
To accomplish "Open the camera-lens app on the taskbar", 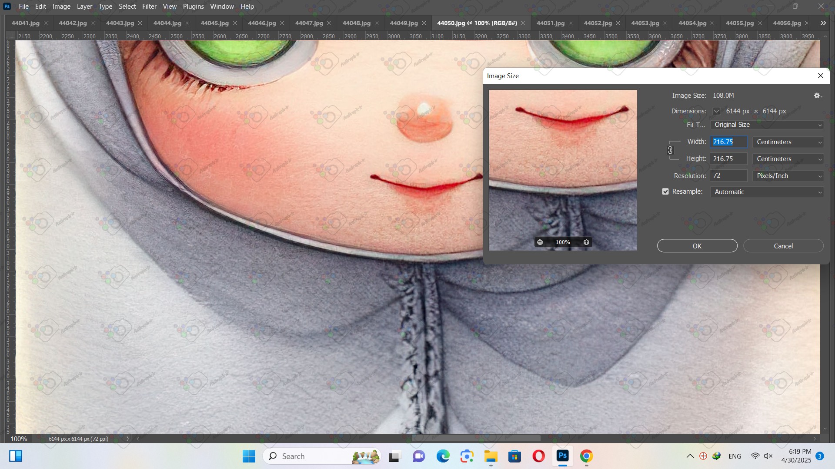I will [467, 456].
